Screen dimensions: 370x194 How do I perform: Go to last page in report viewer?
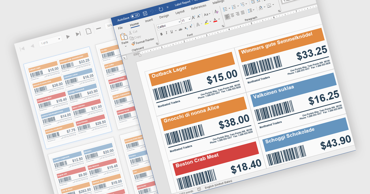point(78,34)
